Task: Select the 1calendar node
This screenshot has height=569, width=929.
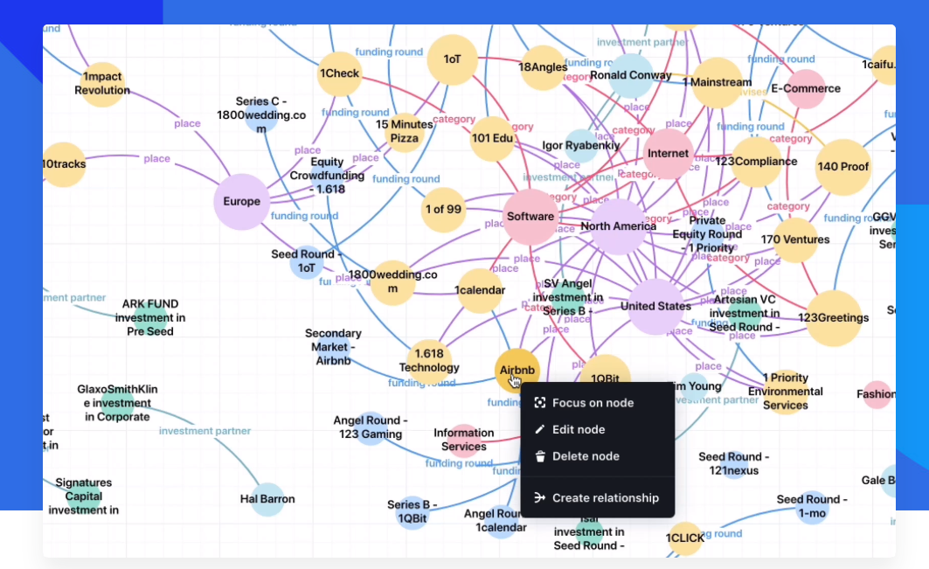Action: (480, 290)
